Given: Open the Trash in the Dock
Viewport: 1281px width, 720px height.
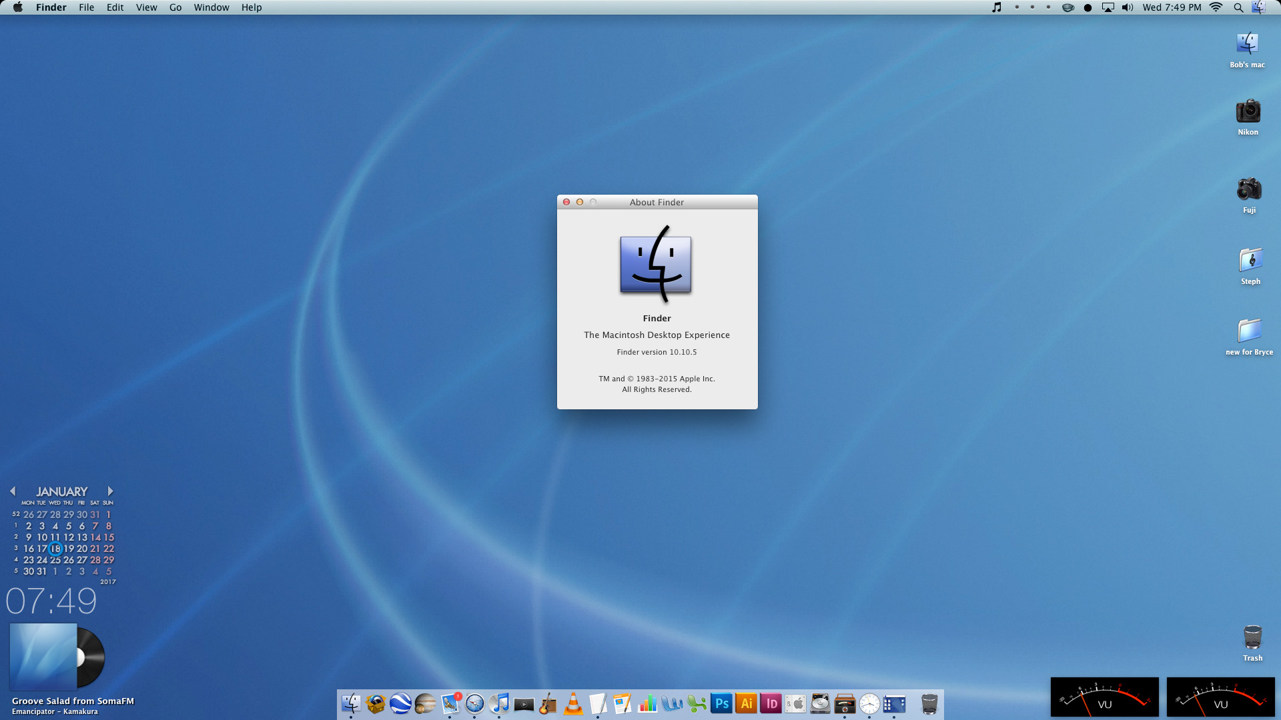Looking at the screenshot, I should (929, 704).
